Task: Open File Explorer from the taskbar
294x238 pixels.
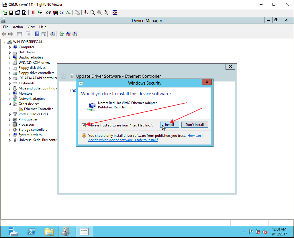Action: [49, 232]
